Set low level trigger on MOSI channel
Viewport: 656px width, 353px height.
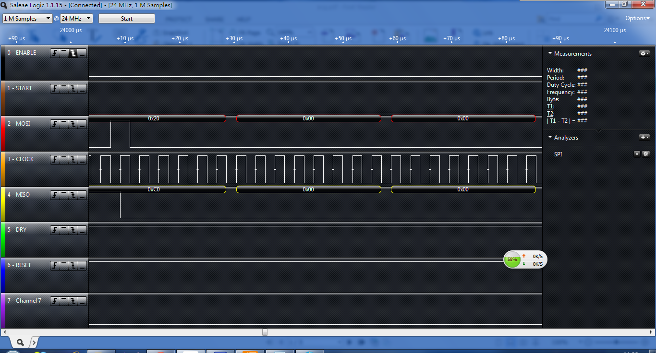[x=82, y=124]
